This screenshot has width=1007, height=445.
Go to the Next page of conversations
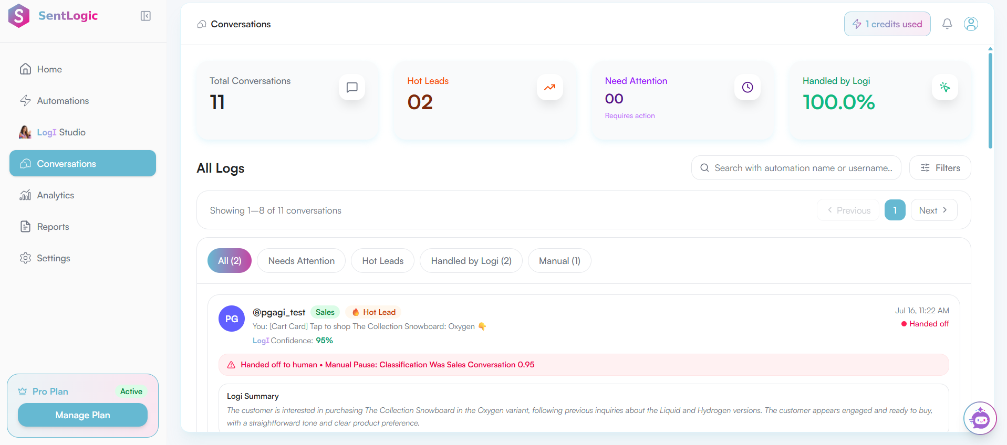pyautogui.click(x=934, y=210)
